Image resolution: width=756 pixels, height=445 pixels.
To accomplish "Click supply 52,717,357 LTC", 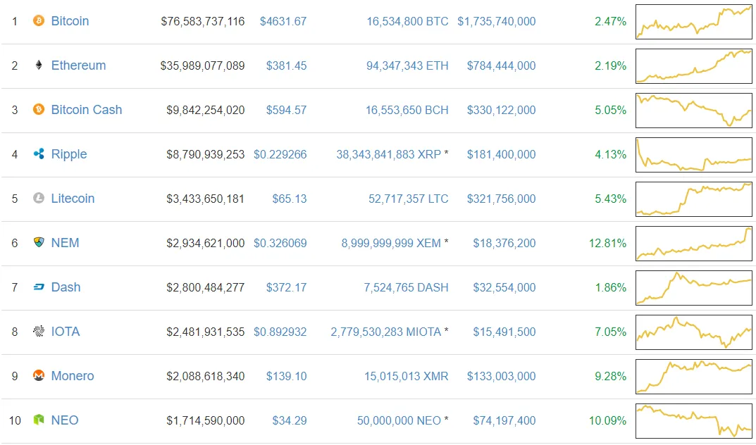I will [x=409, y=199].
